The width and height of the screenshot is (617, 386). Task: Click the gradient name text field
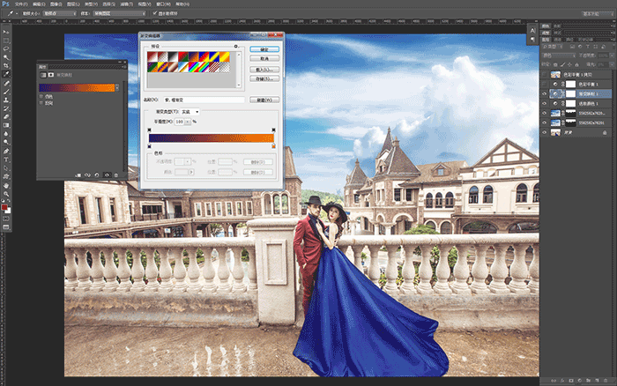(204, 100)
